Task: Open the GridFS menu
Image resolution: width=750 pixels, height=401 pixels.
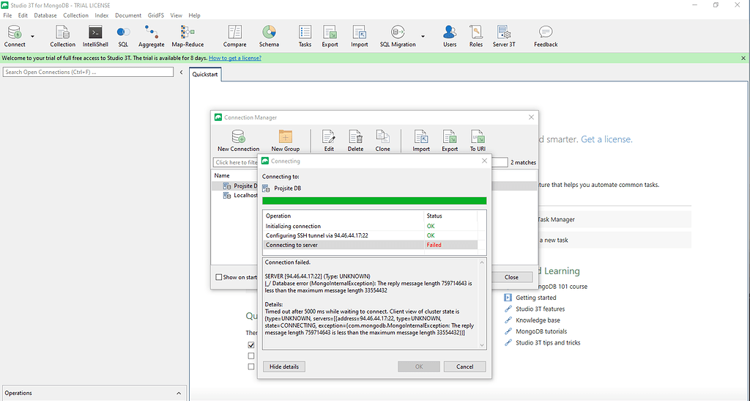Action: coord(155,15)
